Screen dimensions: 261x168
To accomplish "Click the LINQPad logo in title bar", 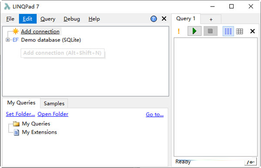I will click(x=7, y=7).
